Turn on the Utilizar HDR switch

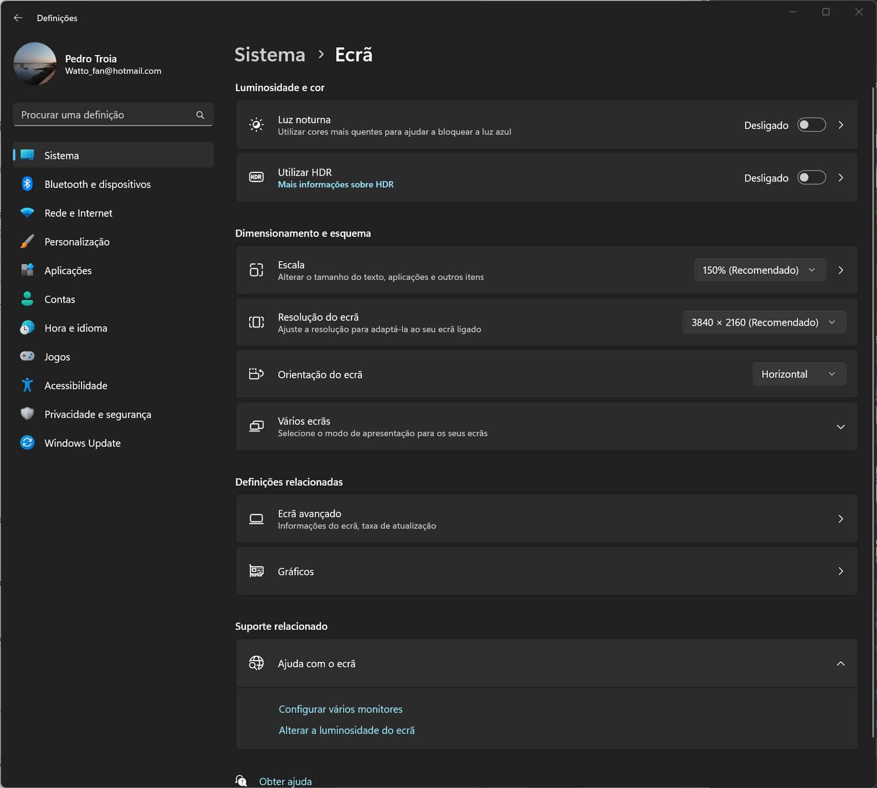point(811,178)
